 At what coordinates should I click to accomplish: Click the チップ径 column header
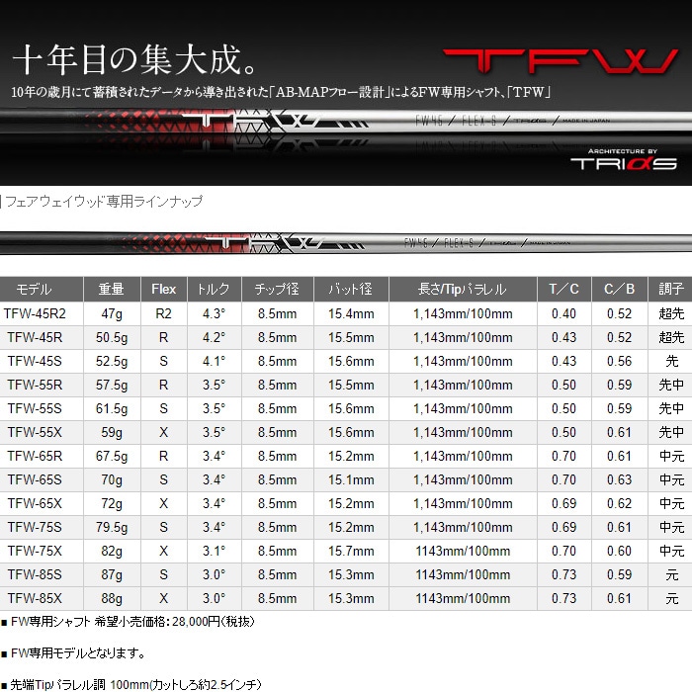pos(277,290)
